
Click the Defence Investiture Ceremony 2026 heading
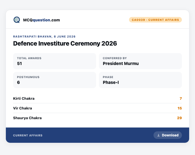pyautogui.click(x=65, y=43)
